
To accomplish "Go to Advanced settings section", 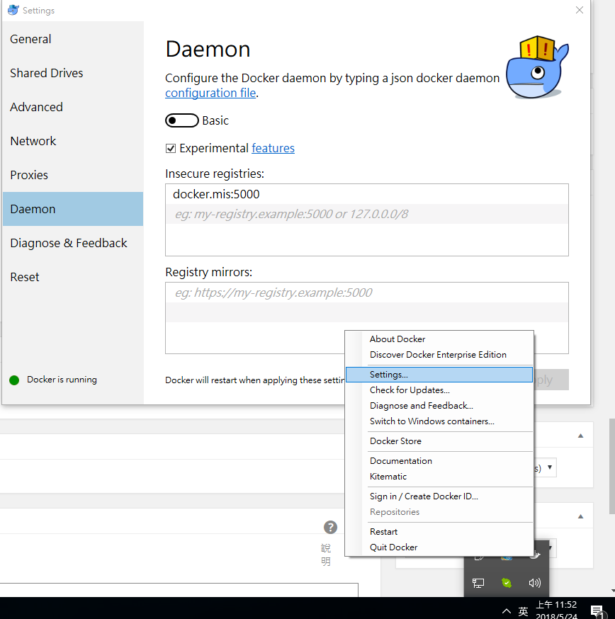I will (x=73, y=107).
